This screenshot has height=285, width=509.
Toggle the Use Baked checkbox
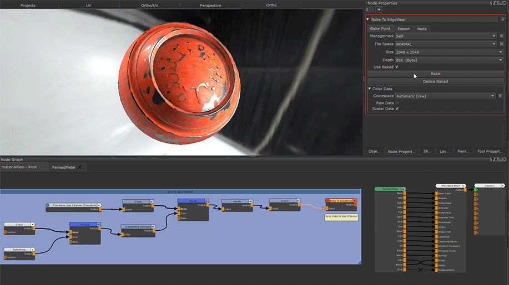[397, 67]
